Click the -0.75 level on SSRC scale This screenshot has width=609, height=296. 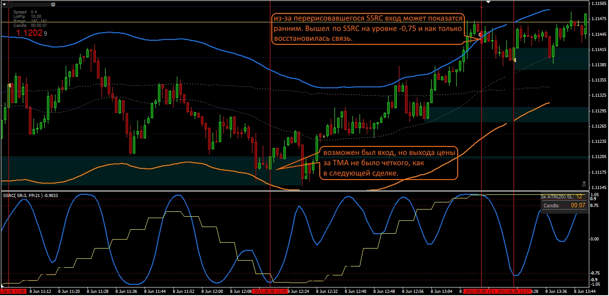[596, 273]
